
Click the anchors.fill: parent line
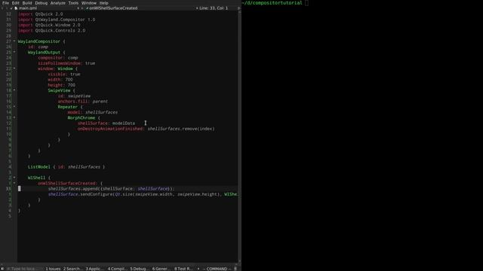(x=83, y=101)
